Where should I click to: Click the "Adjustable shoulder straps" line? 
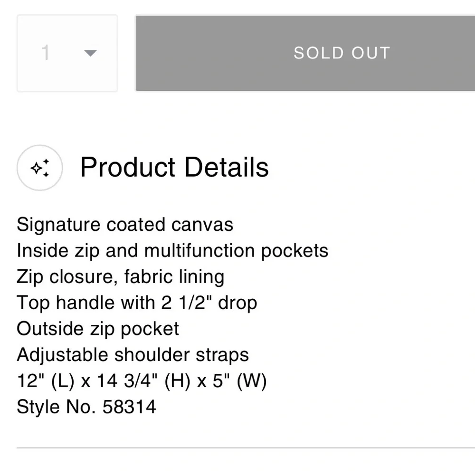point(133,355)
